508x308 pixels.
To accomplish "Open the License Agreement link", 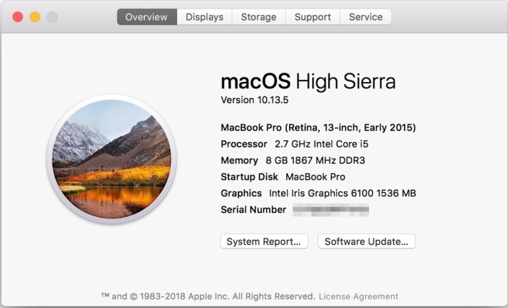I will pyautogui.click(x=359, y=296).
